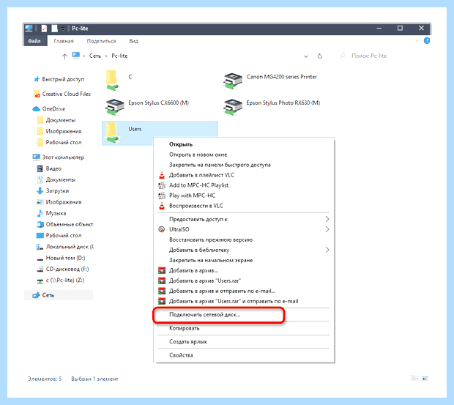The width and height of the screenshot is (454, 405).
Task: Expand the Добавить в библиотеку submenu arrow
Action: tap(327, 250)
